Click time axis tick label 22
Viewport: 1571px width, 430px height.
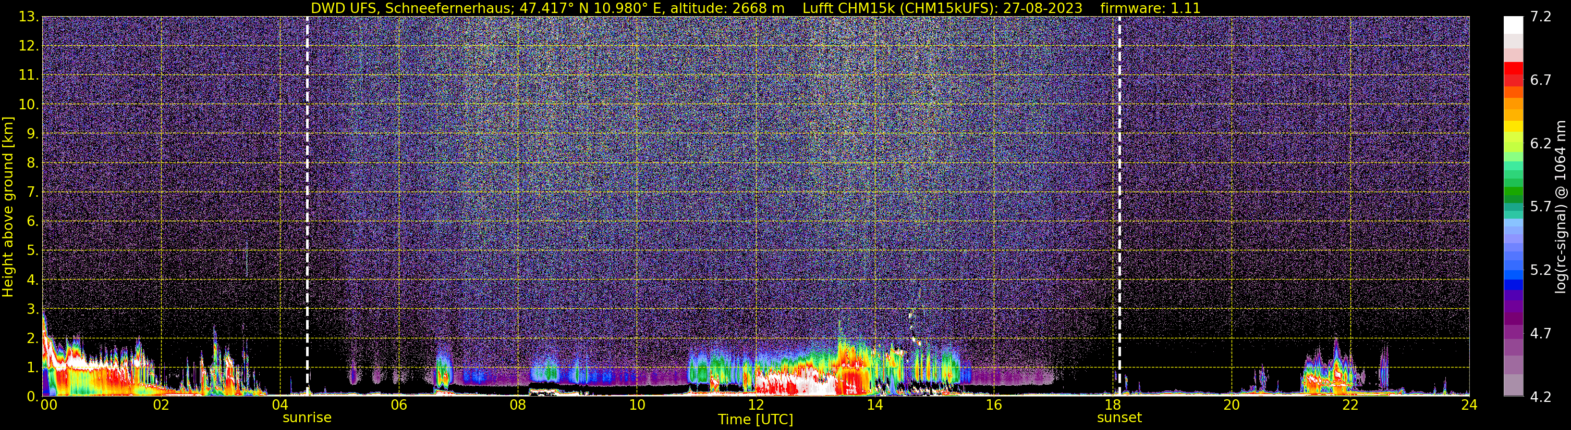1350,405
